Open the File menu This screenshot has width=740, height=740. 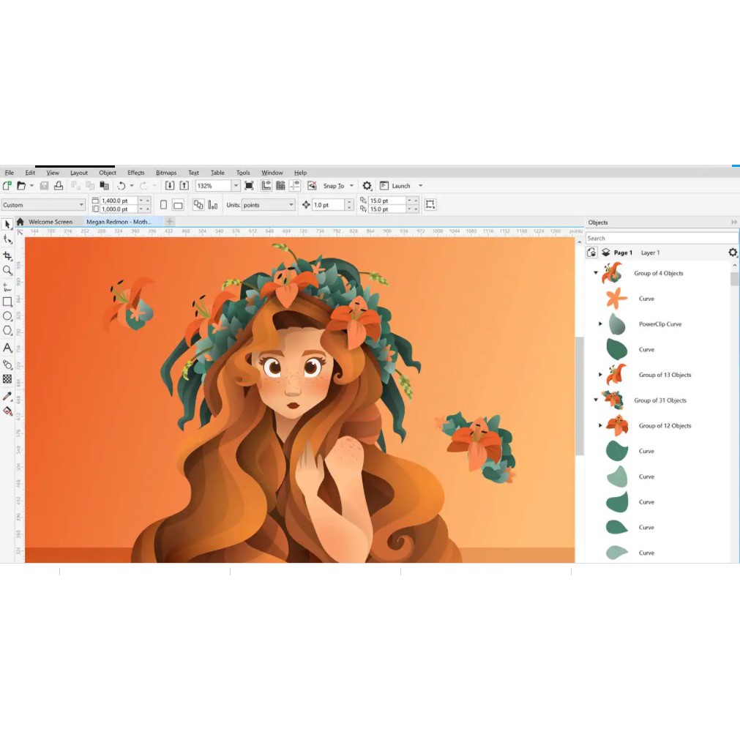[x=9, y=172]
